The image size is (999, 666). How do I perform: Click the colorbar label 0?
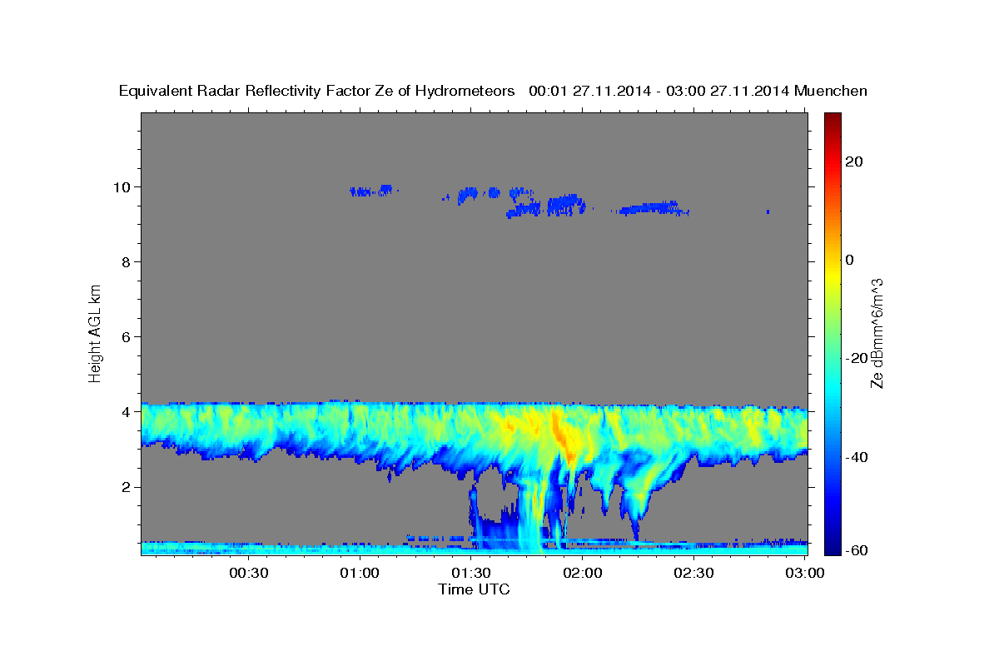[x=849, y=260]
